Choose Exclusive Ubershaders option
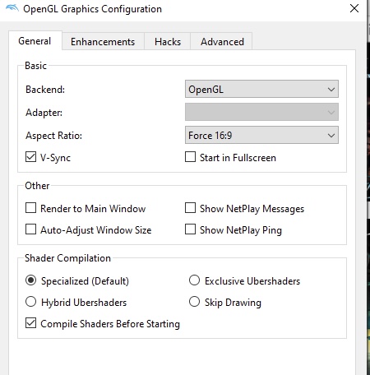This screenshot has height=375, width=370. [194, 280]
